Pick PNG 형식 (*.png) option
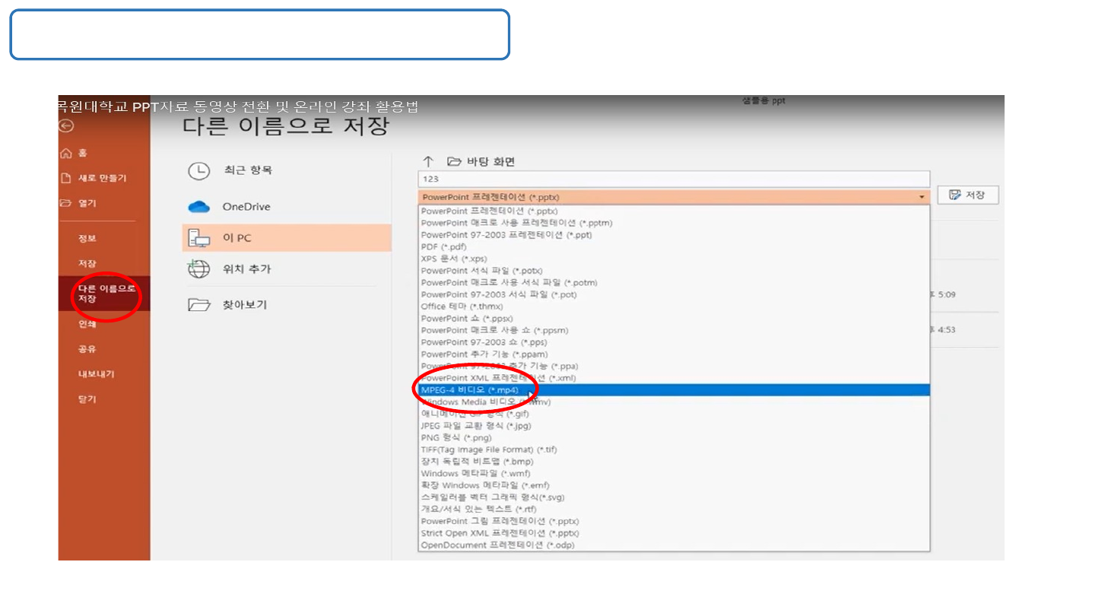 pos(456,438)
